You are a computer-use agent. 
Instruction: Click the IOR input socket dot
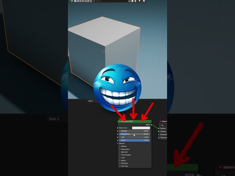117,137
